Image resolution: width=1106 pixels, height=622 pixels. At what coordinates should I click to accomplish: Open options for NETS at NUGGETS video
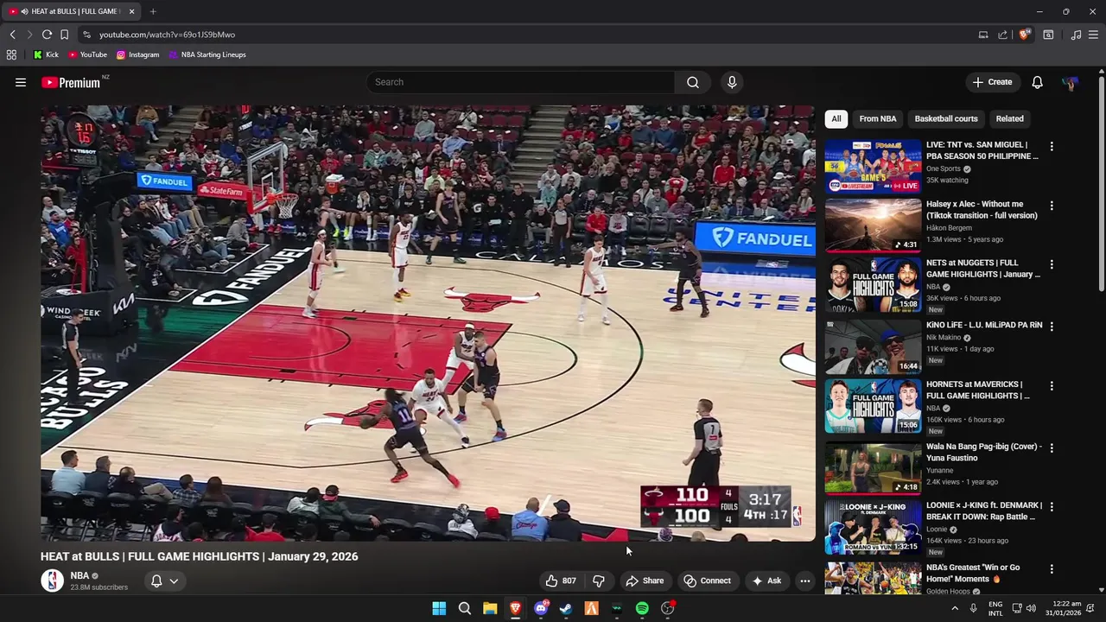click(x=1052, y=264)
